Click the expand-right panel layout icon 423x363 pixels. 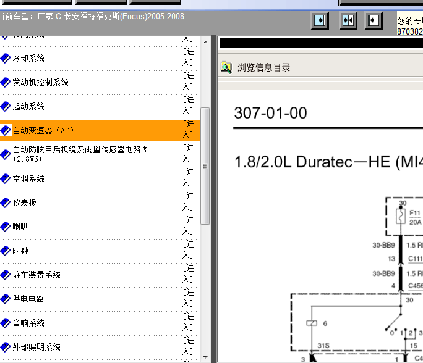[x=320, y=20]
